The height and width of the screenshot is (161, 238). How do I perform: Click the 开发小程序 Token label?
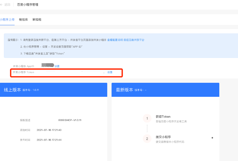click(x=23, y=72)
